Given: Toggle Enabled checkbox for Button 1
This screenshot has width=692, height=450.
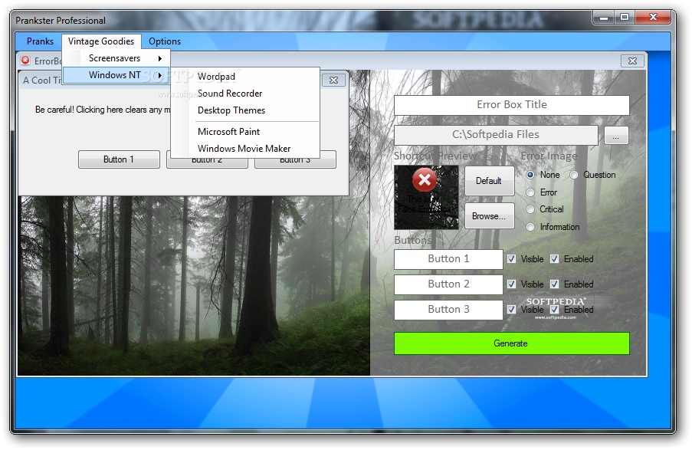Looking at the screenshot, I should [x=554, y=259].
